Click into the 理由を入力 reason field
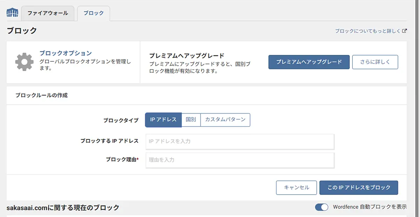 [x=240, y=160]
